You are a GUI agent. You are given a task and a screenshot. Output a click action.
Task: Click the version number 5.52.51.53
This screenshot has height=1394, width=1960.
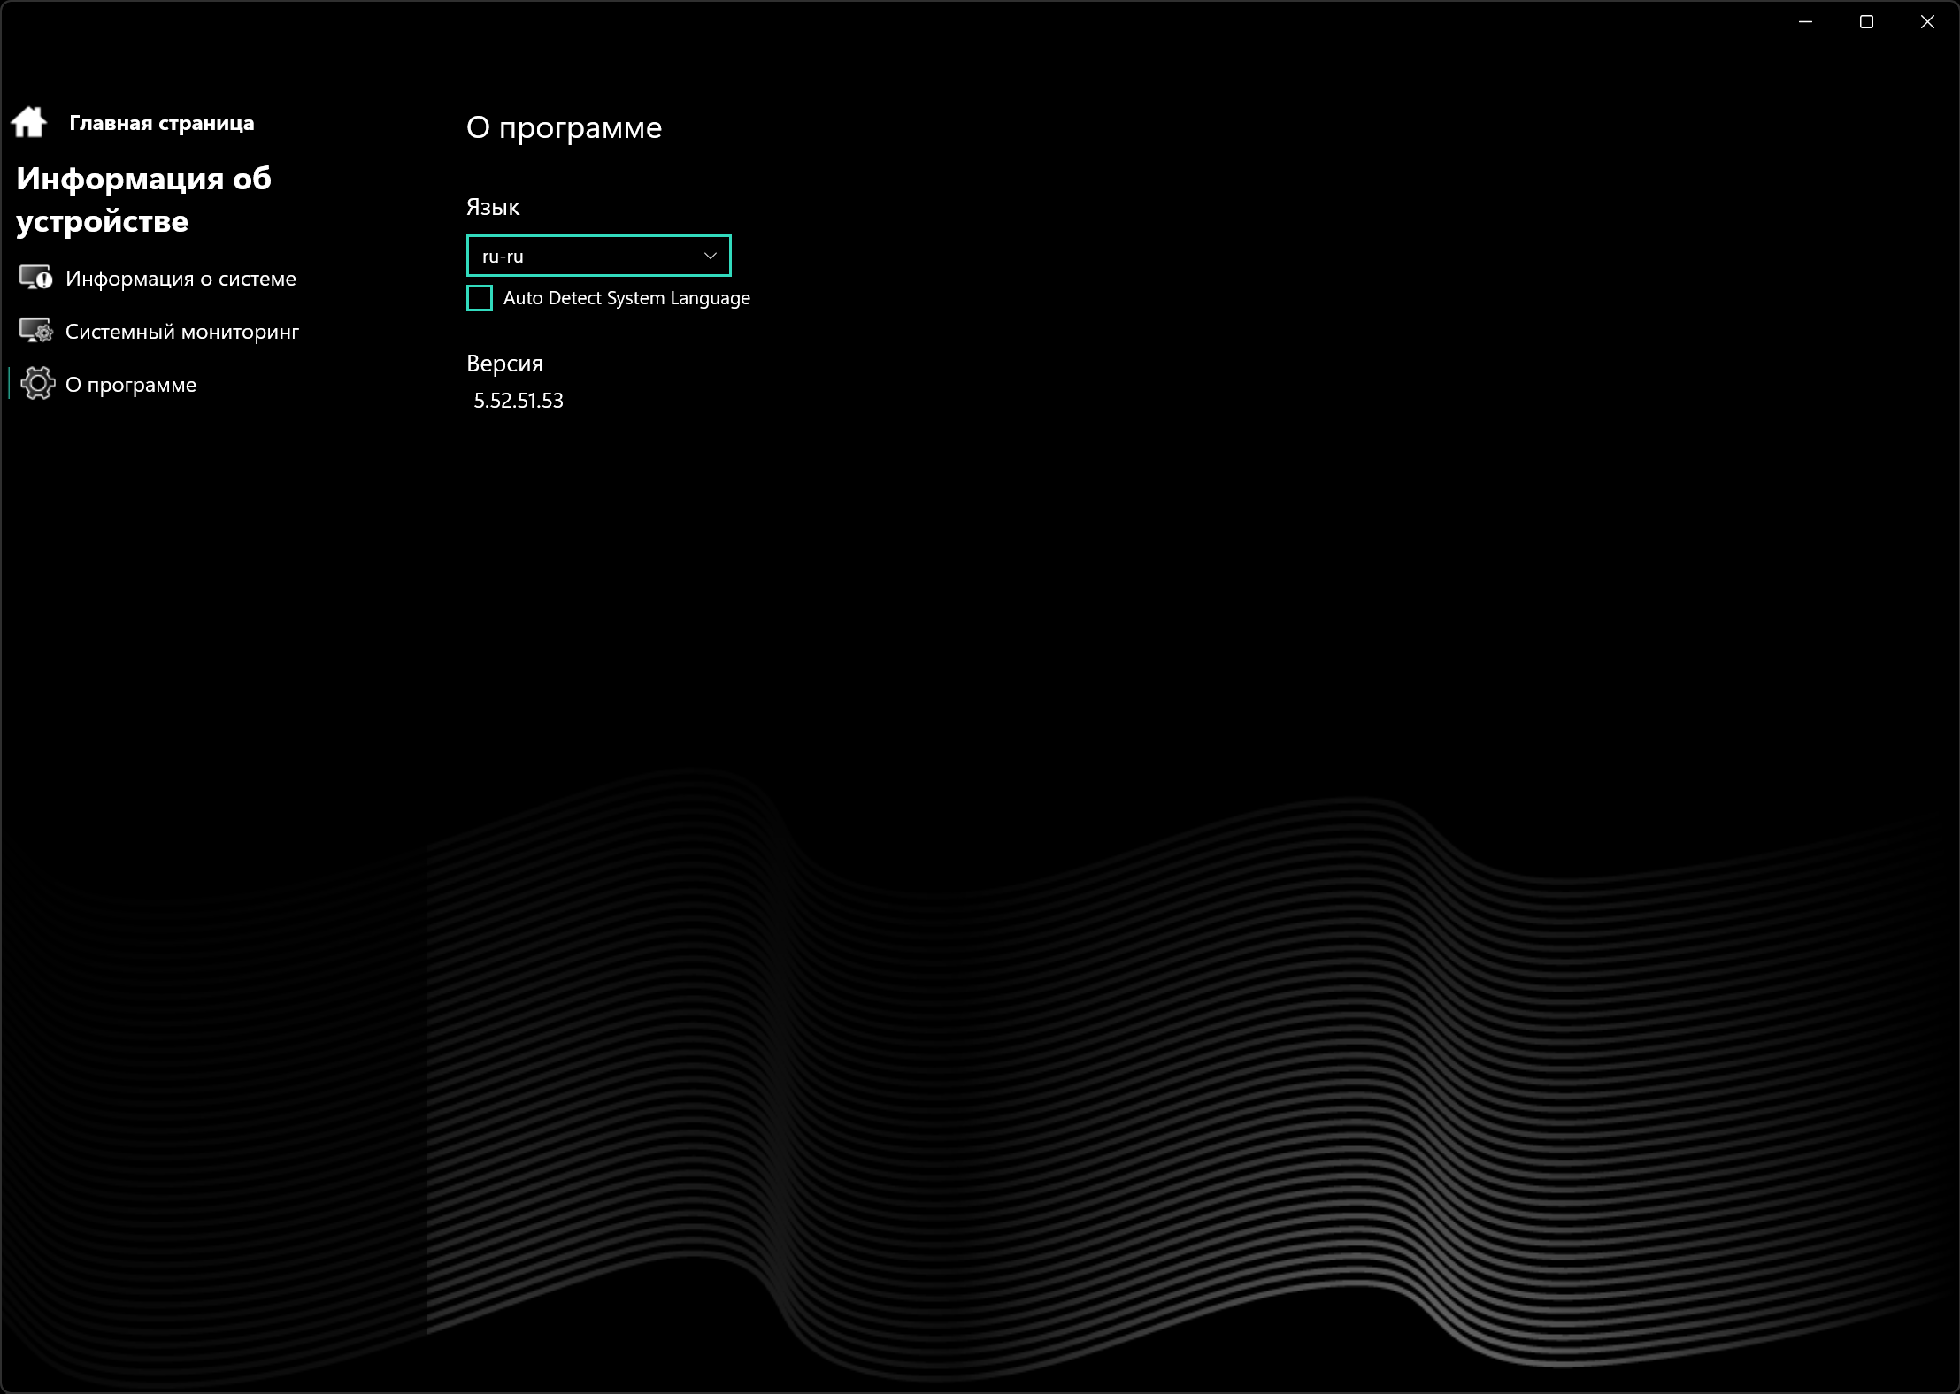pos(519,401)
